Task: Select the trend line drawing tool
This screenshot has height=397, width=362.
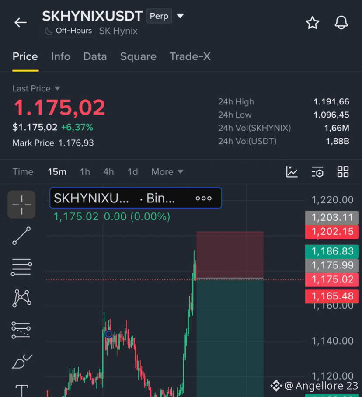Action: (x=21, y=236)
